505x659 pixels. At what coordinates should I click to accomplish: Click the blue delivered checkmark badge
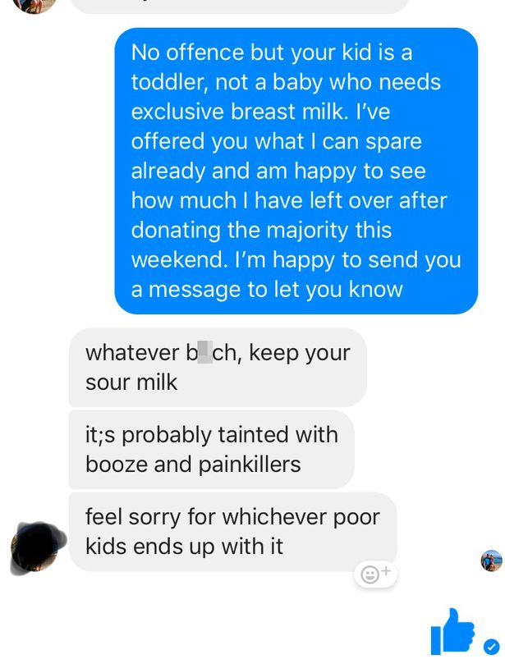tap(491, 647)
